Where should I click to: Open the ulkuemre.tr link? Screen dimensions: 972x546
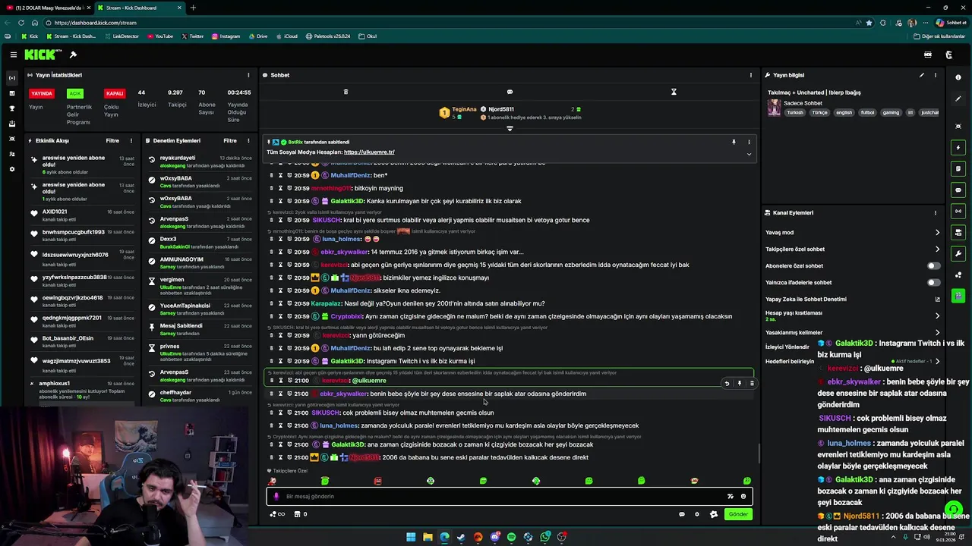pyautogui.click(x=369, y=152)
